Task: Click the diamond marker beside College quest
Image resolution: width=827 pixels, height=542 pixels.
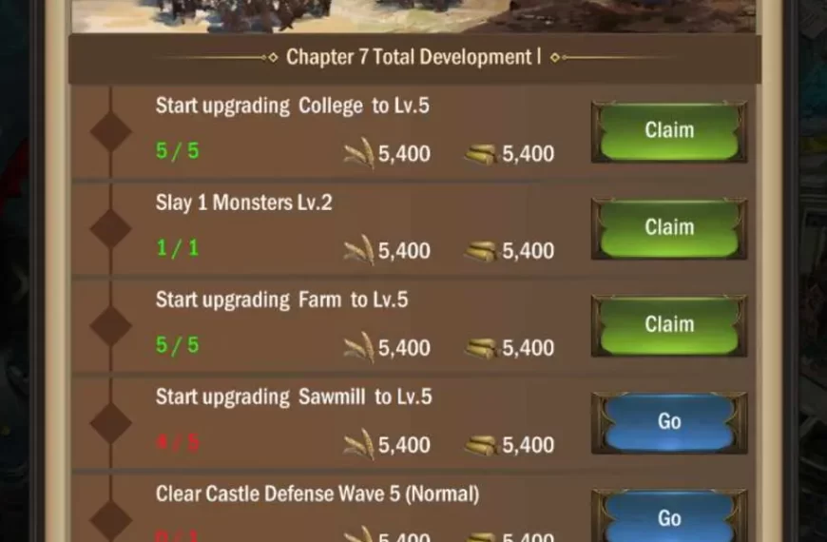Action: tap(111, 131)
